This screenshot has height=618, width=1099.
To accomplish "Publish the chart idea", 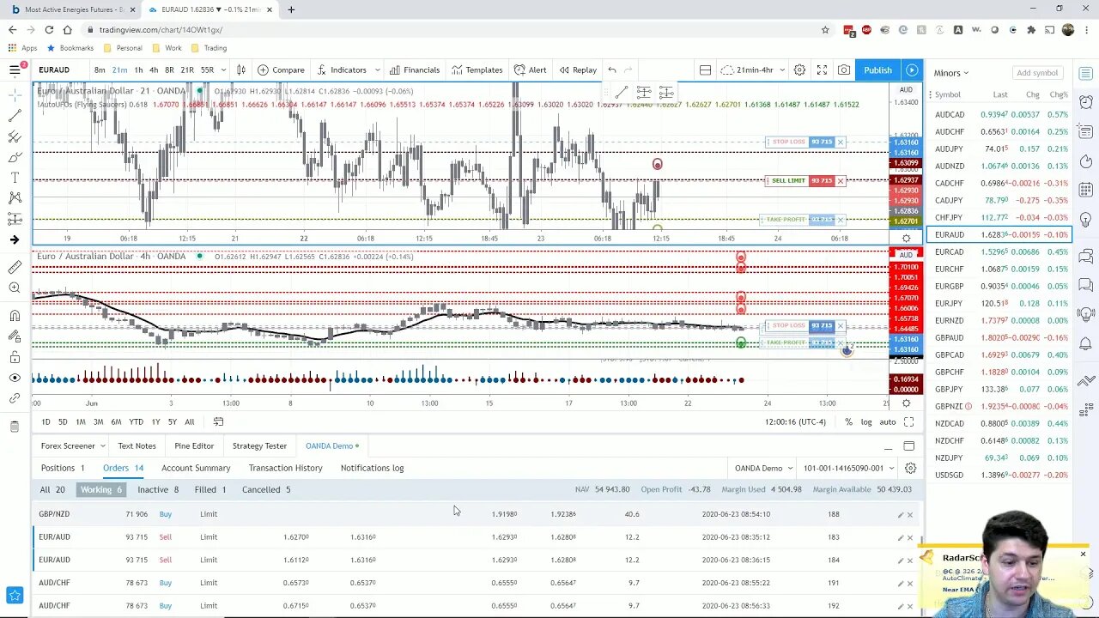I will pyautogui.click(x=877, y=70).
